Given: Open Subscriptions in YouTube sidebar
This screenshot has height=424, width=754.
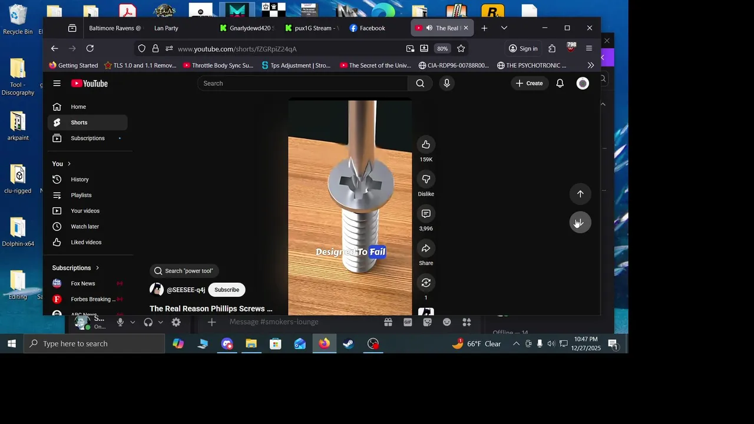Looking at the screenshot, I should (88, 138).
